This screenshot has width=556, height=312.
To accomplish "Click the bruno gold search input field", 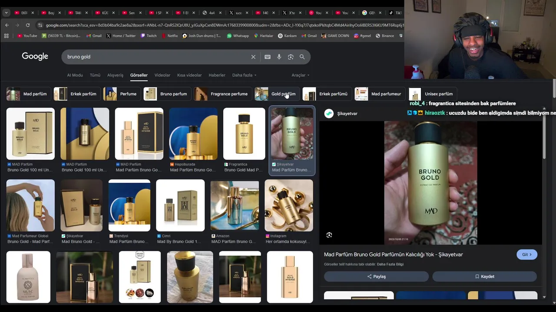I will tap(156, 57).
